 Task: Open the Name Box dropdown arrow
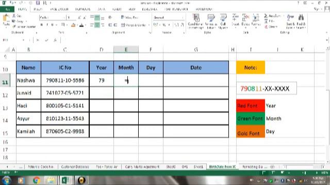23,40
